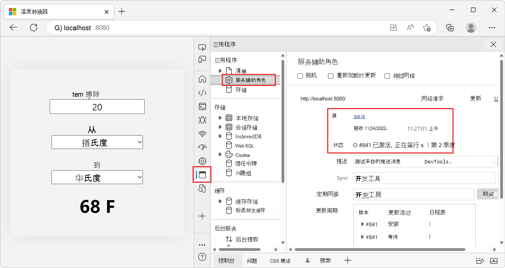Click the 推送 message text field
Viewport: 505px width, 268px height.
[424, 161]
